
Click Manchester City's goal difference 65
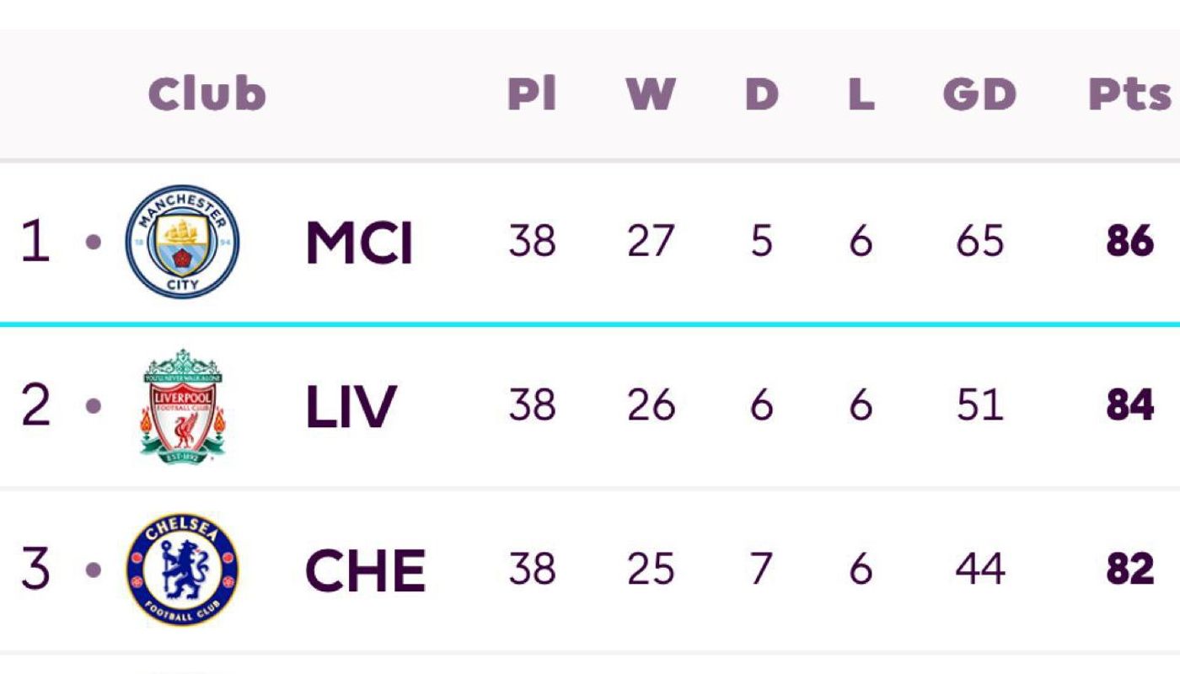click(x=979, y=243)
